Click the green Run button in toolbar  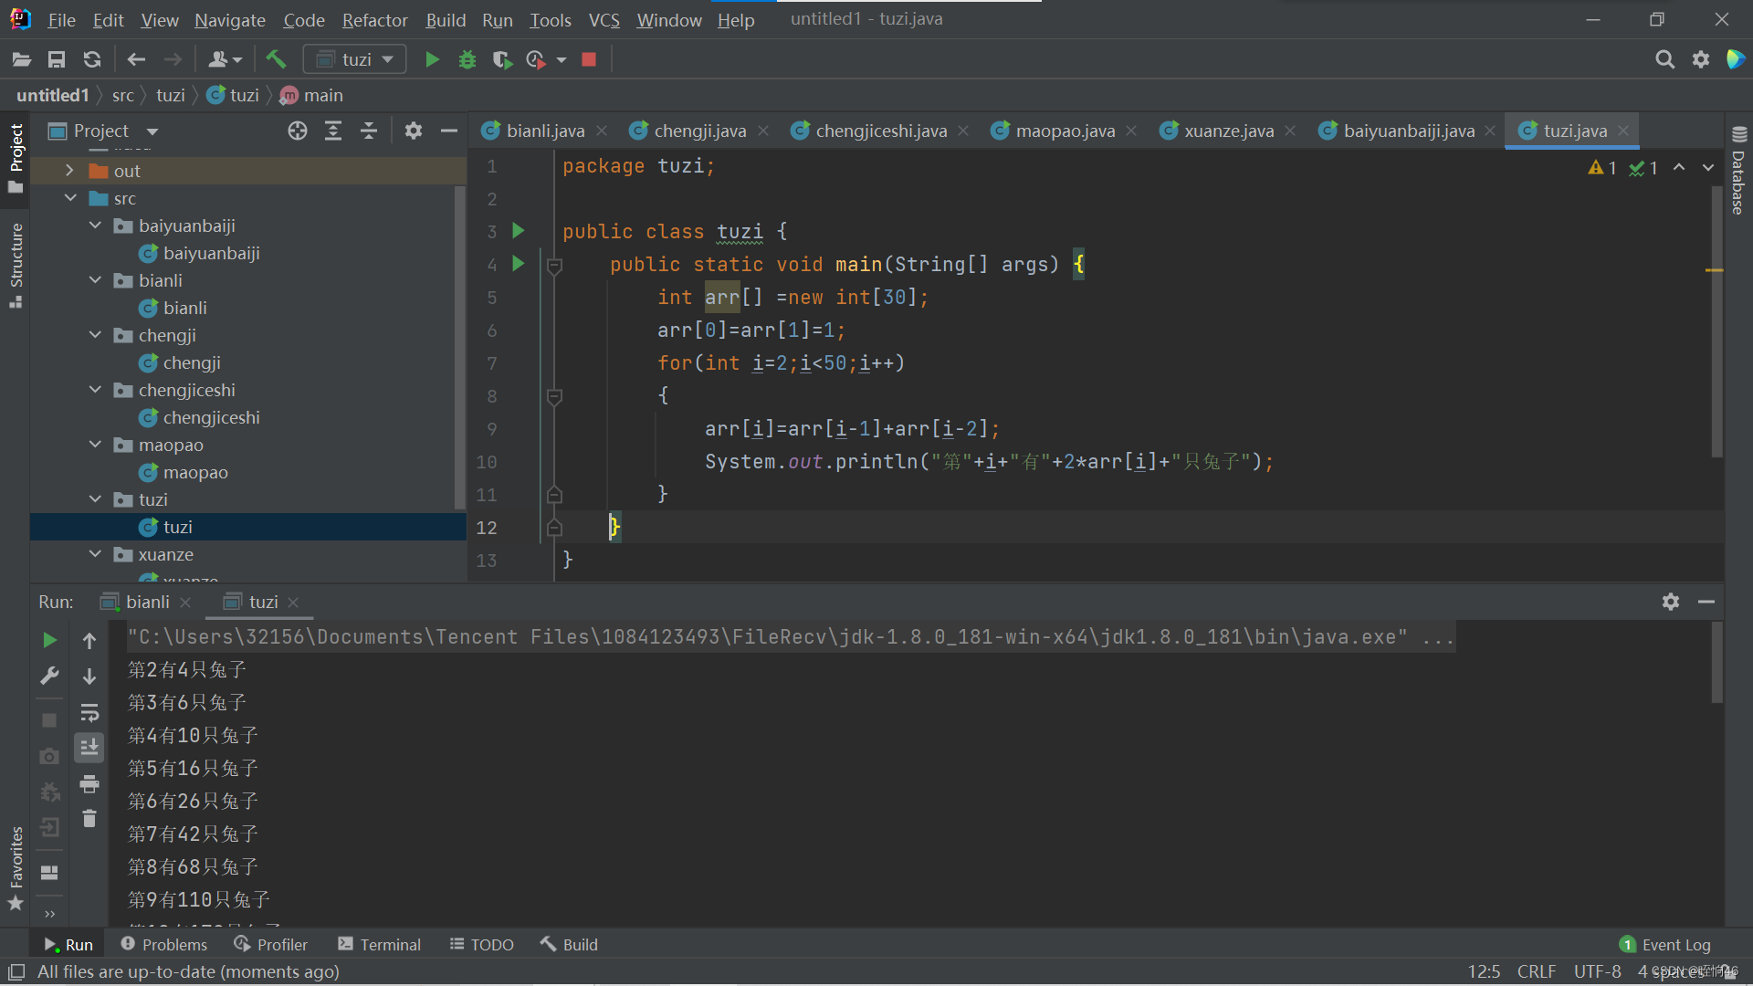click(x=432, y=60)
